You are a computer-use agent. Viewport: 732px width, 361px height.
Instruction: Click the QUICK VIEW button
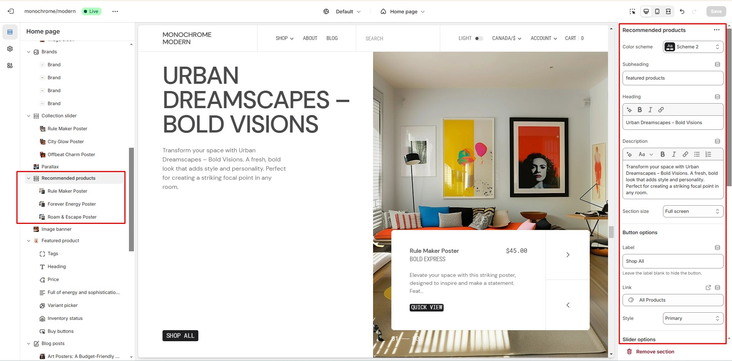[426, 307]
